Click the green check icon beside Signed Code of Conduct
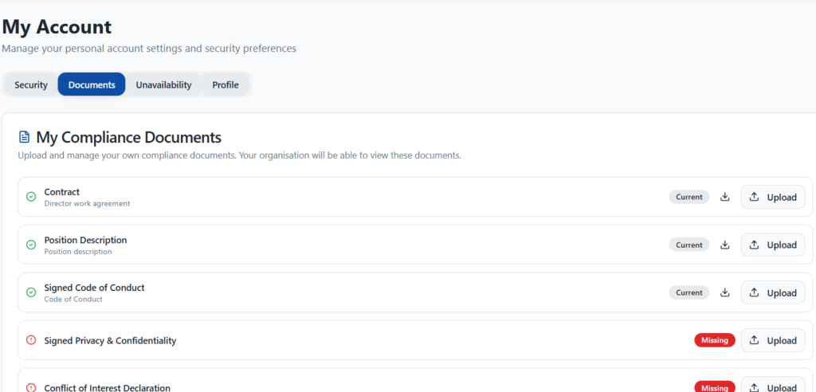The height and width of the screenshot is (392, 816). point(31,292)
